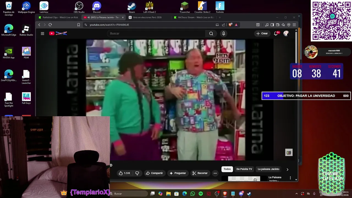The image size is (352, 198).
Task: Click the taskbar microphone tray icon
Action: [314, 194]
